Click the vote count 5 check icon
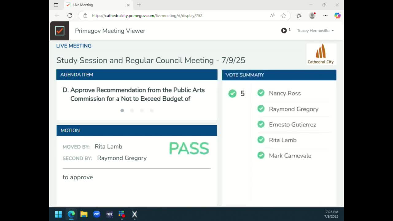Image resolution: width=393 pixels, height=221 pixels. pos(232,93)
